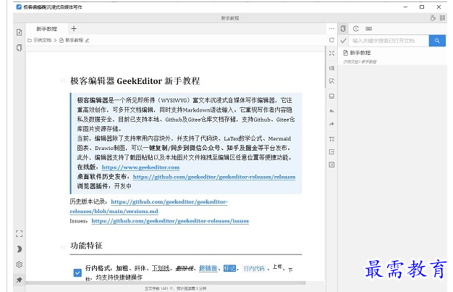Click the 行内代码 inline code sample
This screenshot has width=453, height=292.
point(254,269)
